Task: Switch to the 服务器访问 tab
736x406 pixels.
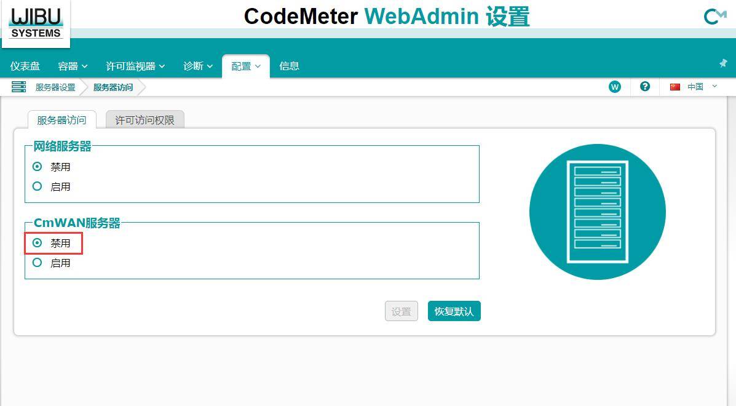Action: point(62,120)
